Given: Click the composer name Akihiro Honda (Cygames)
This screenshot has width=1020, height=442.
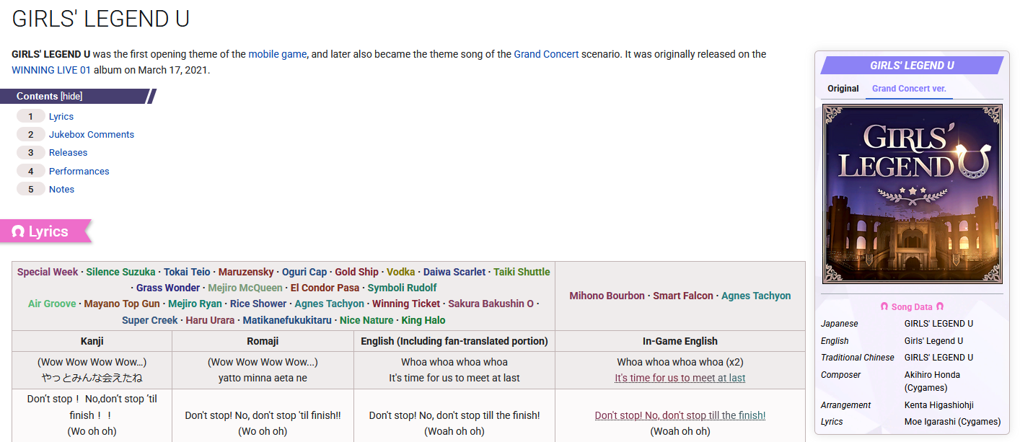Looking at the screenshot, I should 933,381.
